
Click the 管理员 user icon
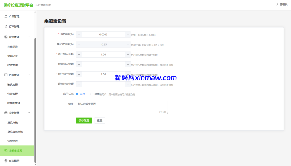(277, 5)
